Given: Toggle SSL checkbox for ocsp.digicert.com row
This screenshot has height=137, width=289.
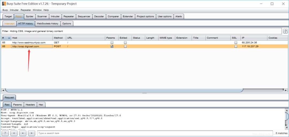Looking at the screenshot, I should pos(236,46).
